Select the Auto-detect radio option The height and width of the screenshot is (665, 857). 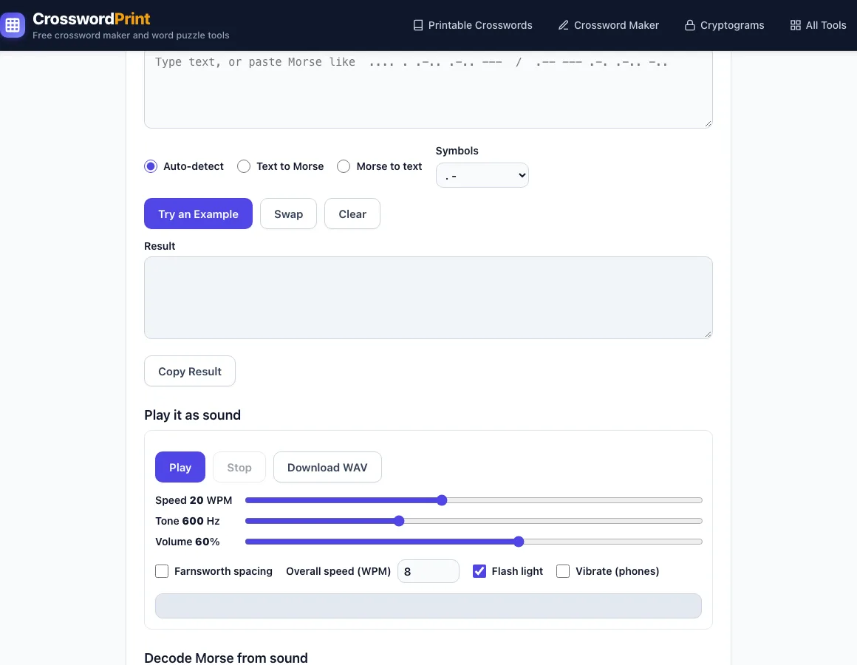coord(151,166)
